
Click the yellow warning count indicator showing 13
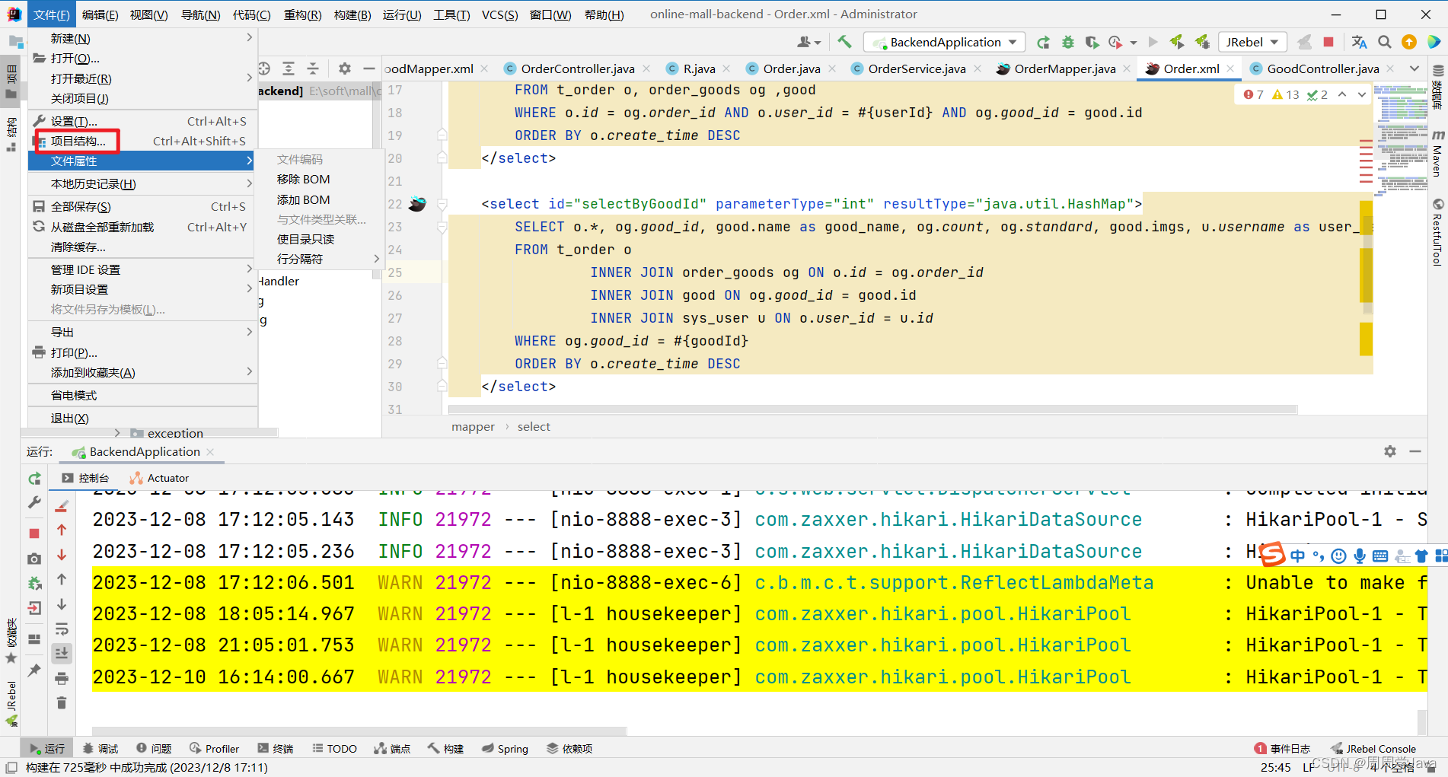pos(1286,94)
